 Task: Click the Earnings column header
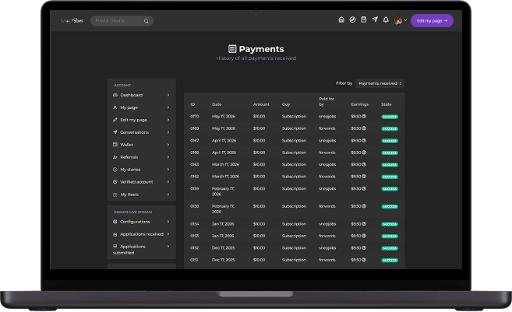pos(359,104)
